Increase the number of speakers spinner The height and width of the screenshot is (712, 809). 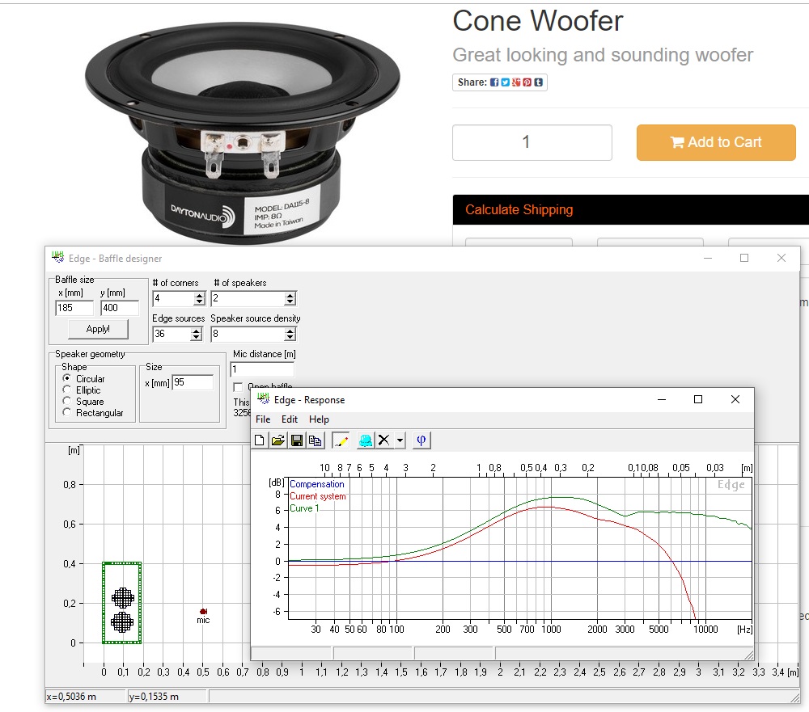[x=290, y=296]
